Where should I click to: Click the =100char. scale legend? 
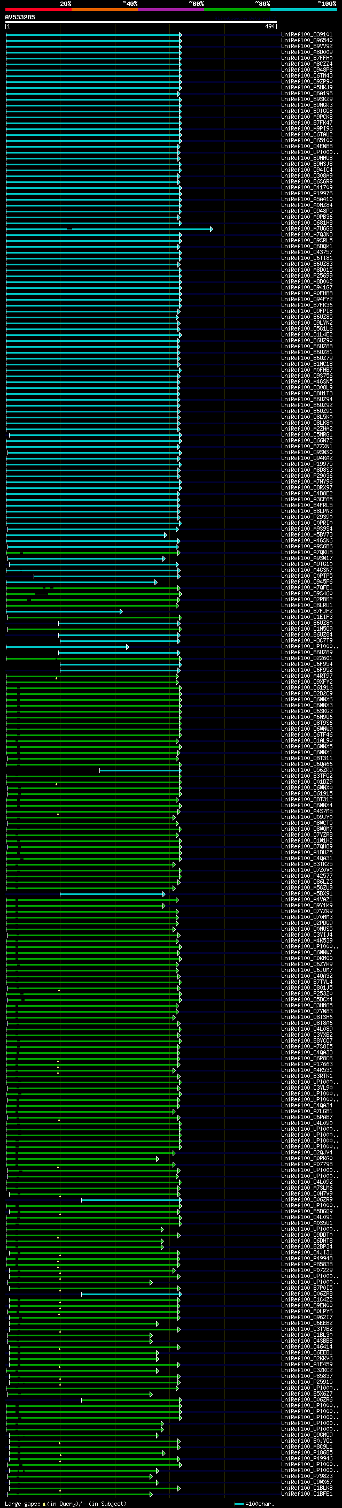[x=253, y=1504]
